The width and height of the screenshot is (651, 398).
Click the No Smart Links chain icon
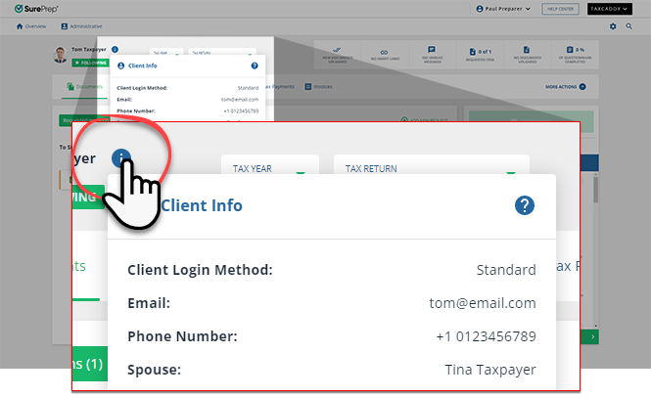click(x=385, y=52)
